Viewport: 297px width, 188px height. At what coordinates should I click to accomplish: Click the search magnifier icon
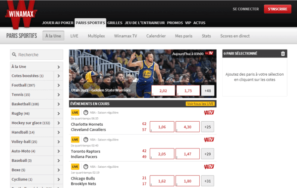pos(14,54)
